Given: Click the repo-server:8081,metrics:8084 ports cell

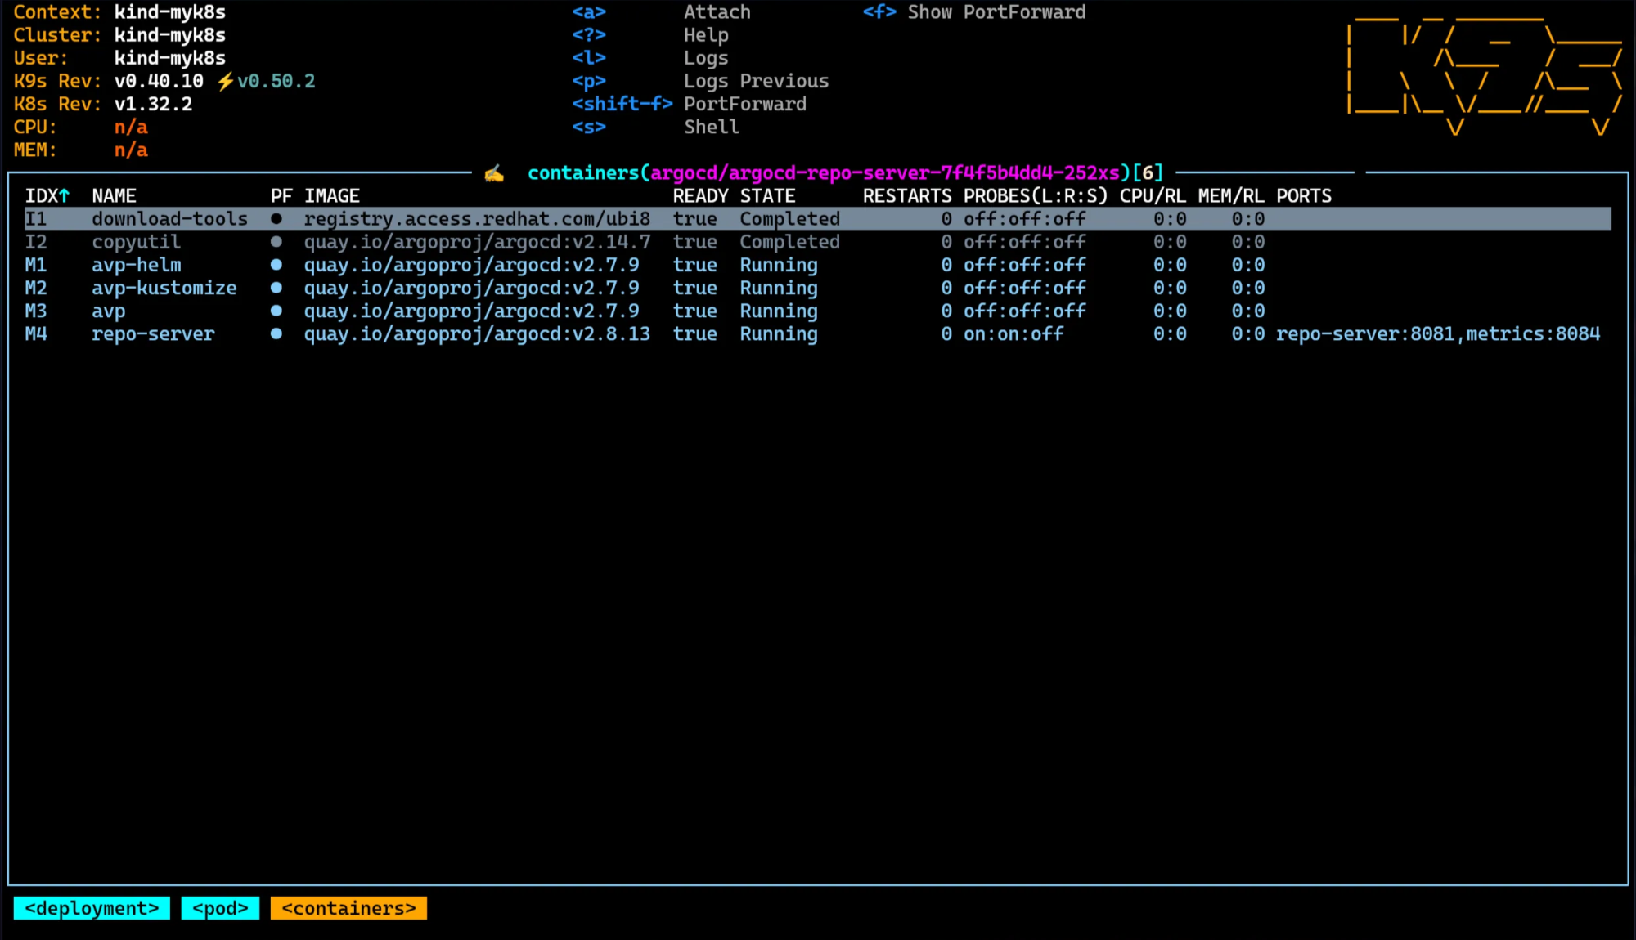Looking at the screenshot, I should 1438,333.
